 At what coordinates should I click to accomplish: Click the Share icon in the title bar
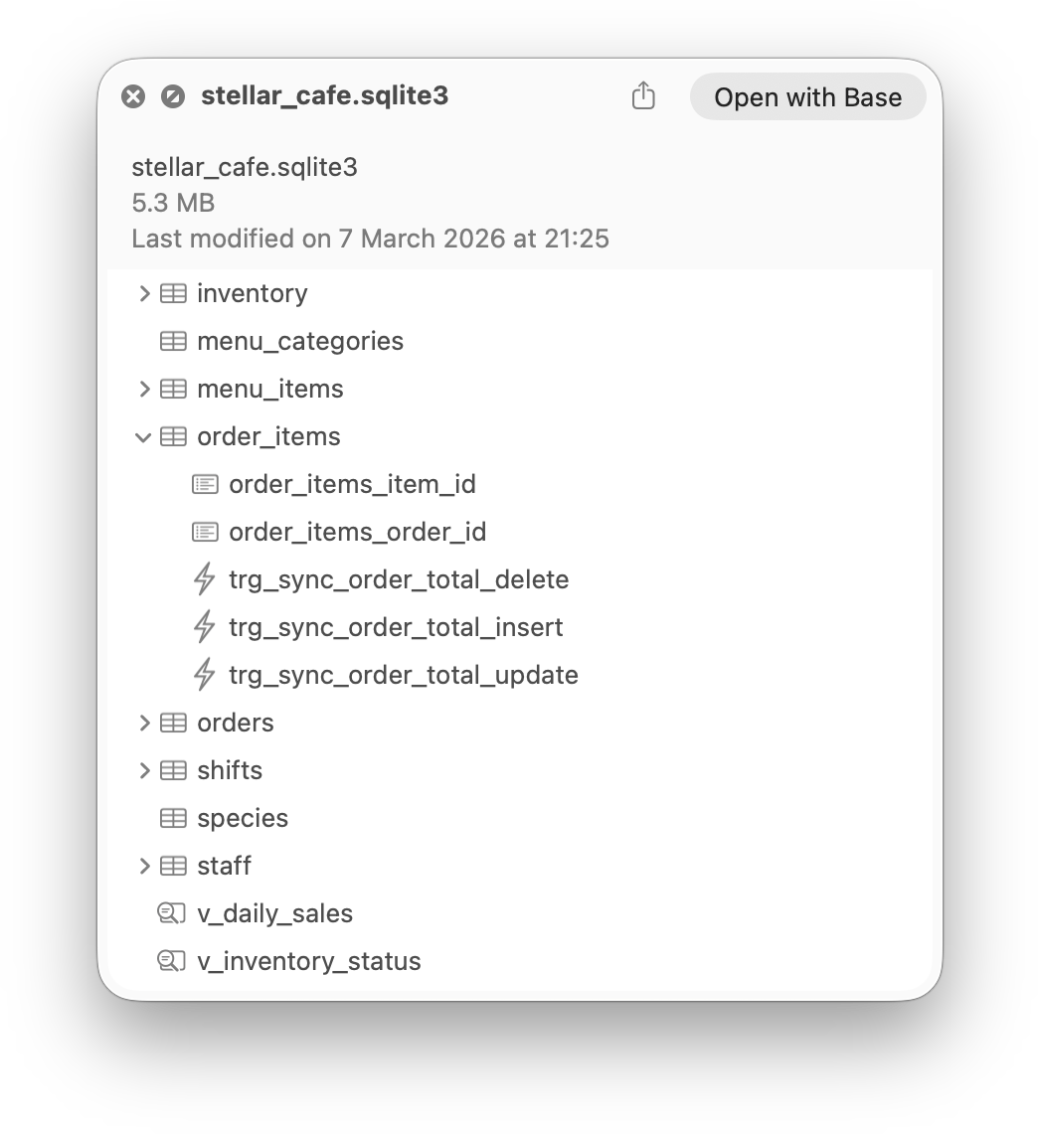(x=643, y=95)
